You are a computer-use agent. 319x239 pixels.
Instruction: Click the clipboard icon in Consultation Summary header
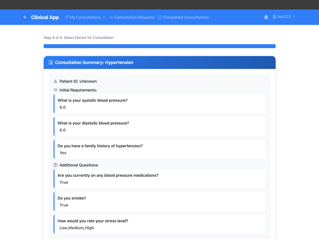51,62
